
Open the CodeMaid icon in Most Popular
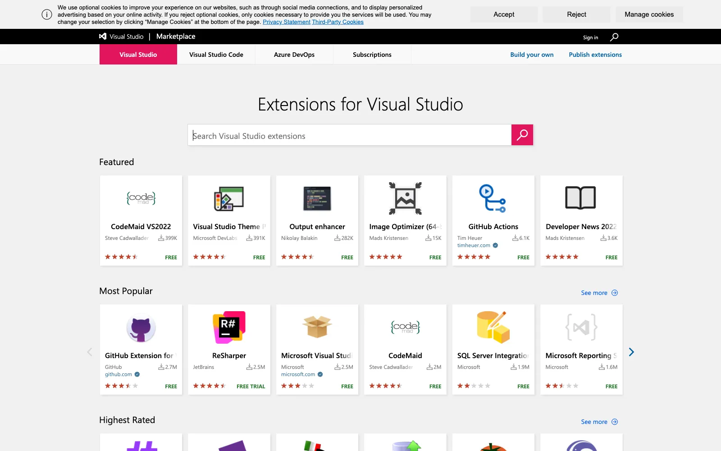405,327
